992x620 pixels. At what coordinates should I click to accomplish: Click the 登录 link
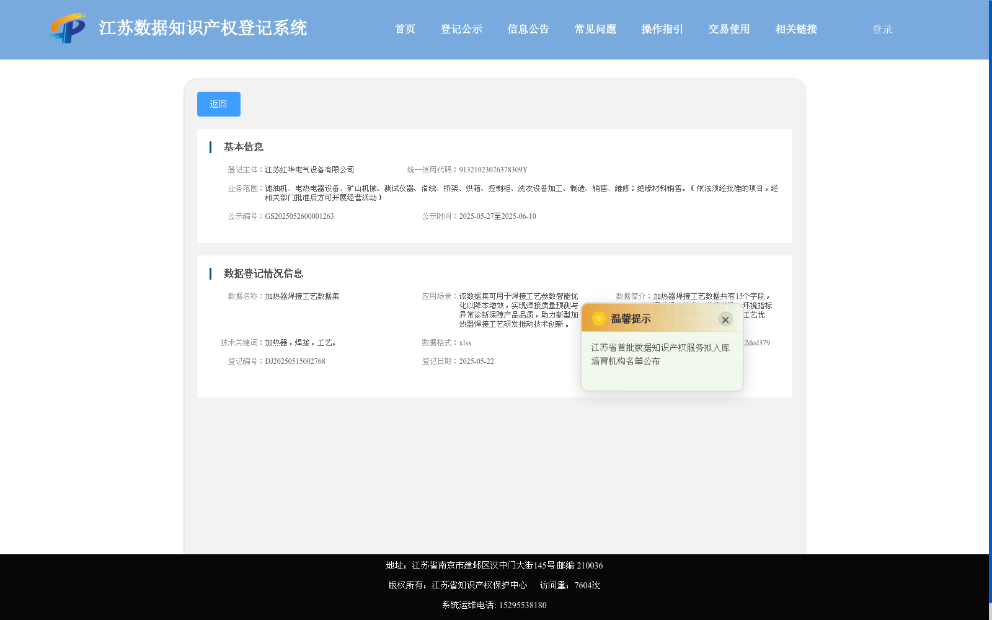[x=882, y=29]
